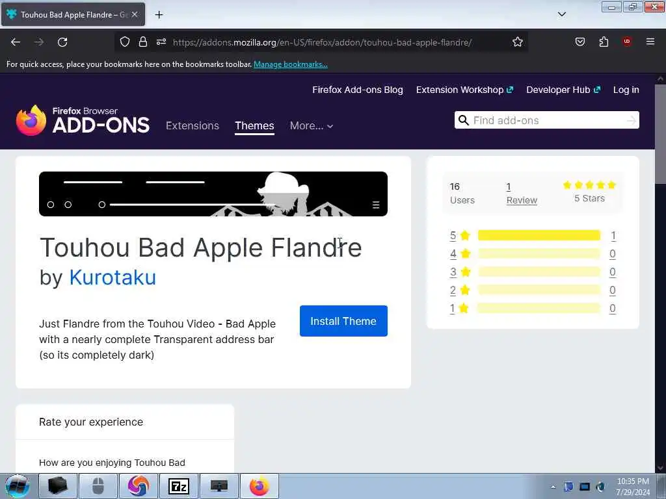Open the Firefox hamburger menu

click(650, 42)
